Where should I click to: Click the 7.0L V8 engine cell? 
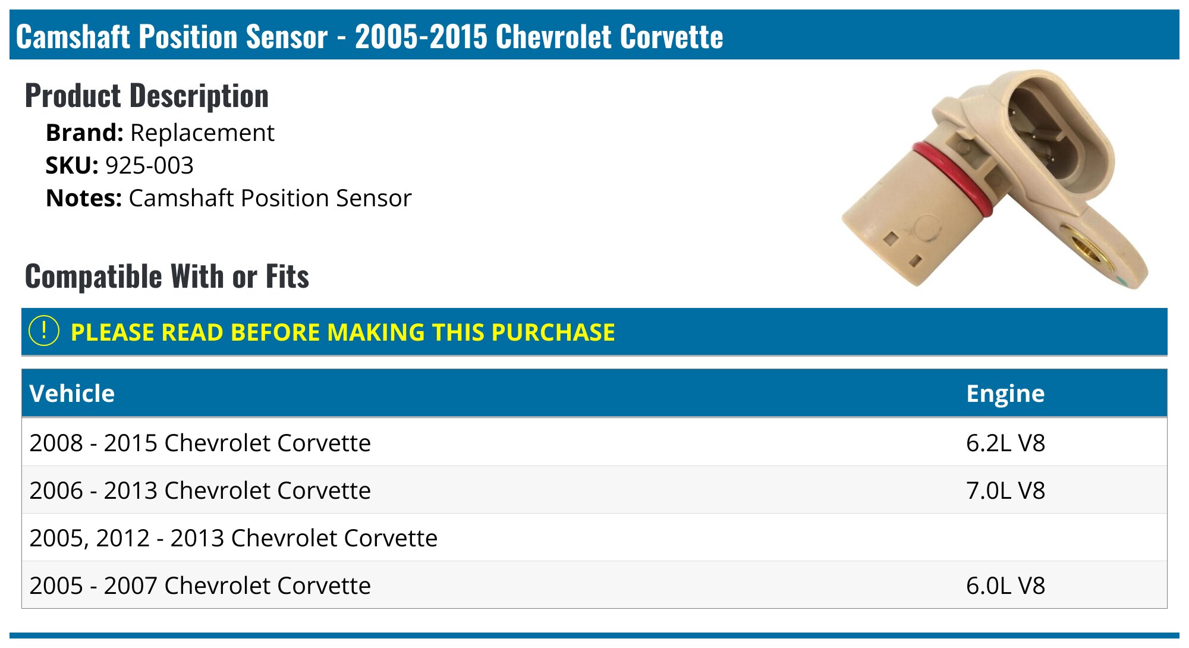click(x=1005, y=490)
